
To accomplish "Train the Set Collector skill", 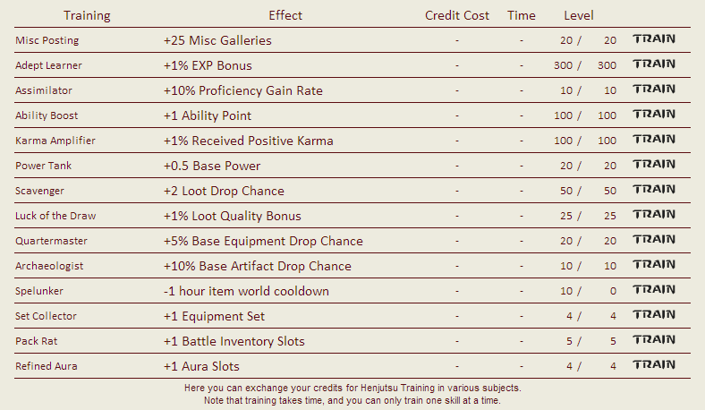I will pos(654,314).
